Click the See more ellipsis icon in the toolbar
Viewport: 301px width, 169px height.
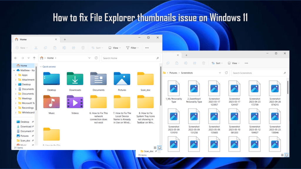pos(147,48)
